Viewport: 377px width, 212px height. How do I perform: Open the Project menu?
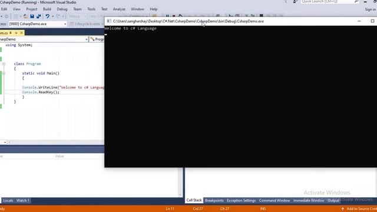coord(32,9)
